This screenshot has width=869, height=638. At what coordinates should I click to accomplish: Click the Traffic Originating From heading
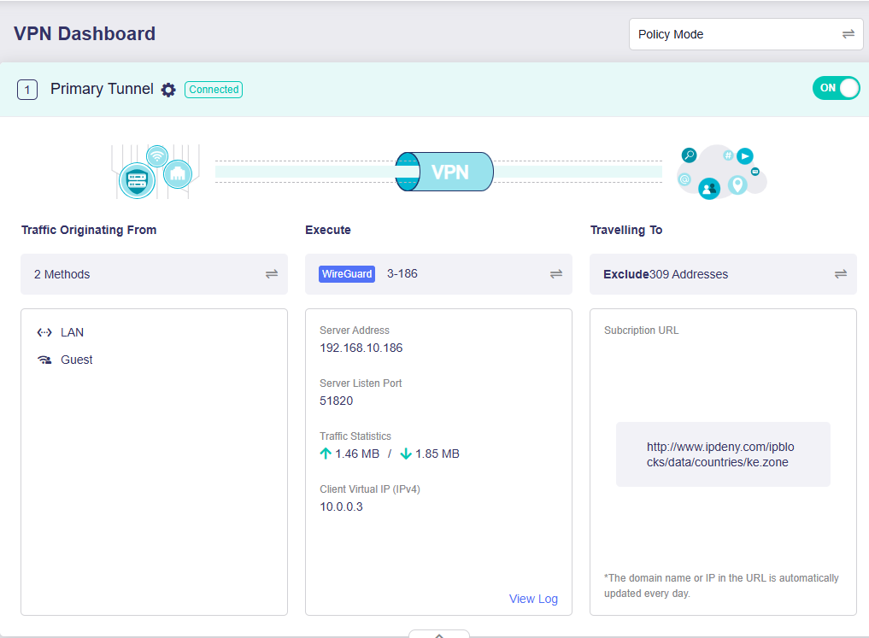coord(89,230)
